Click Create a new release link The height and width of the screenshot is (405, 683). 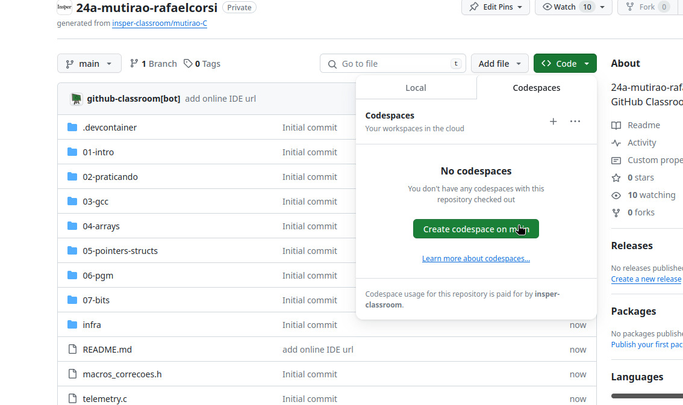pos(646,279)
